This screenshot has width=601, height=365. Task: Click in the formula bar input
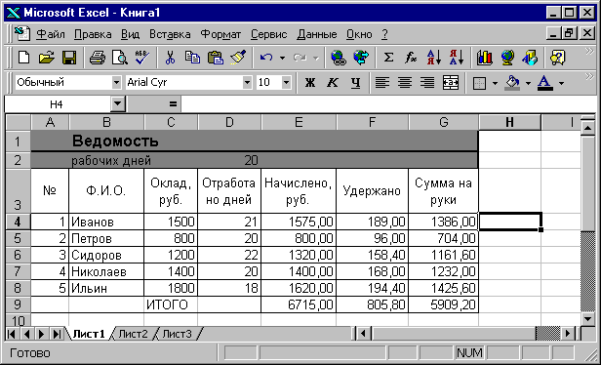point(388,103)
